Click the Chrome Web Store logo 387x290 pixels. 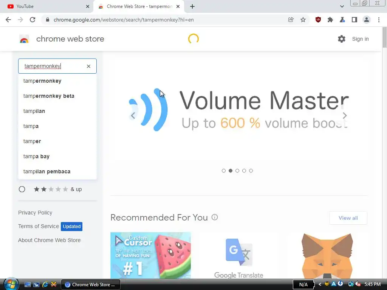click(x=24, y=39)
